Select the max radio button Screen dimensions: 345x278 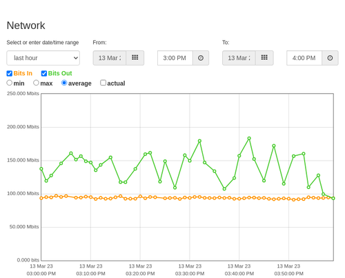click(x=36, y=83)
